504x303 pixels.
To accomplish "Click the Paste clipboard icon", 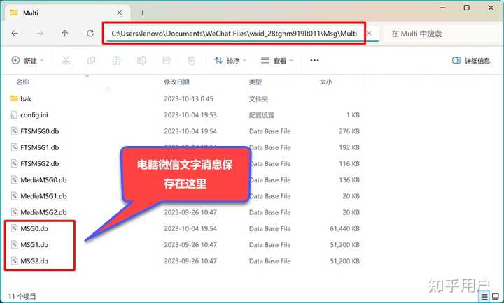I will click(116, 60).
